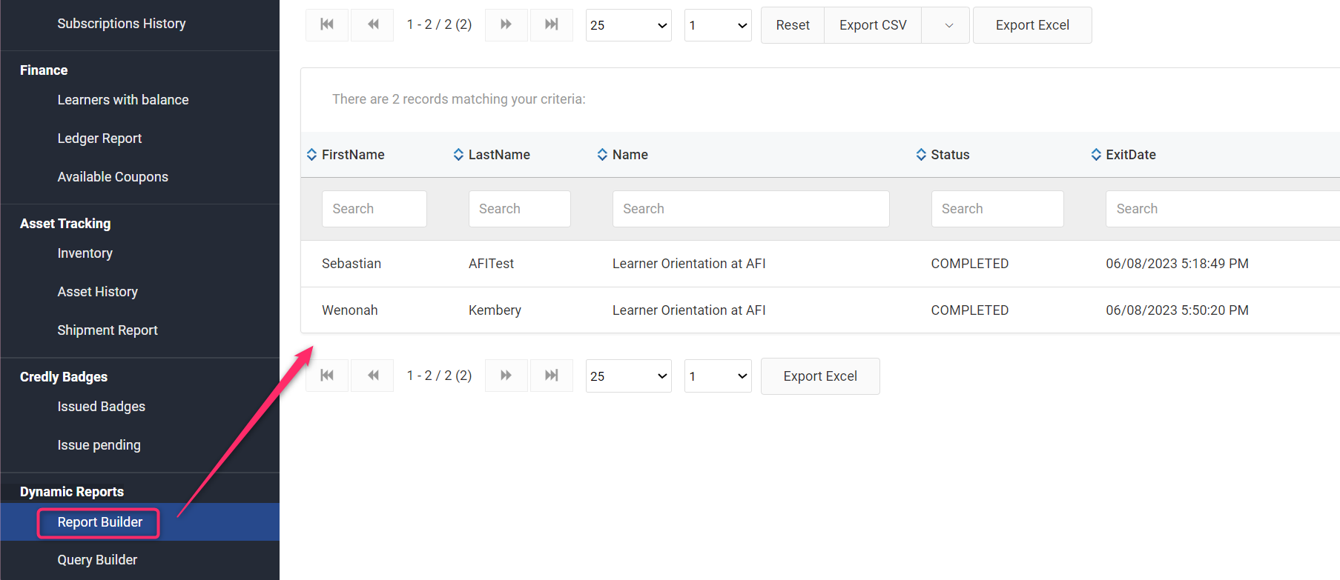
Task: Open bottom page size dropdown
Action: (x=628, y=376)
